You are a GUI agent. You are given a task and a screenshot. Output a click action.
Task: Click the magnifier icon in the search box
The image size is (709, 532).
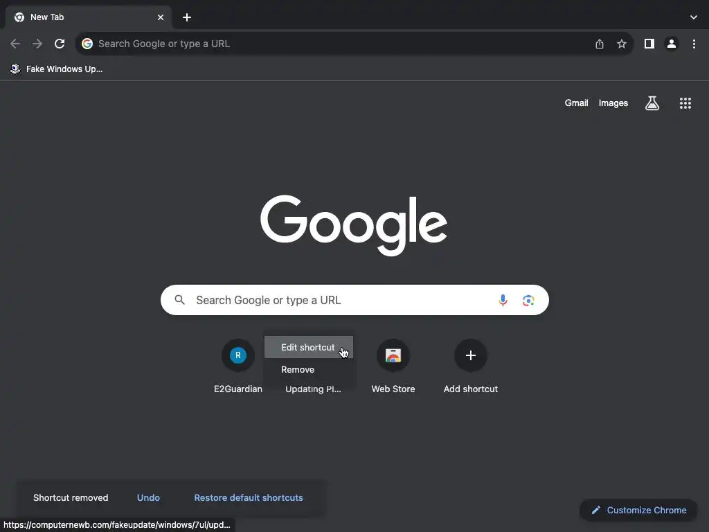pyautogui.click(x=179, y=300)
